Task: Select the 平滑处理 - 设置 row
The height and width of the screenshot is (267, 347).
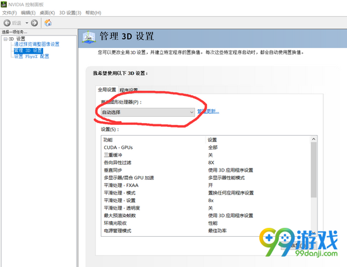Action: coord(206,200)
